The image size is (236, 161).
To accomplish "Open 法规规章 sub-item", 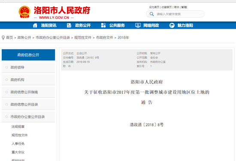I will pos(18,127).
